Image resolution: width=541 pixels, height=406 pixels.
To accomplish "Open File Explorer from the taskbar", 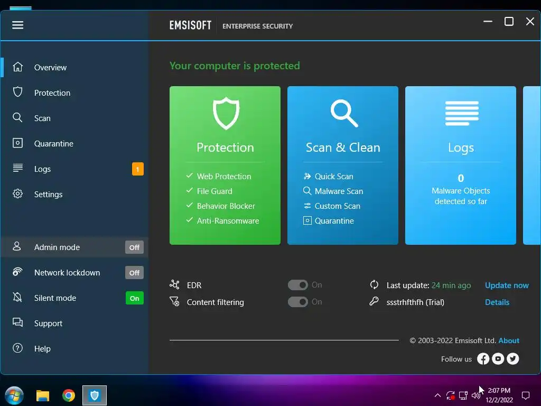I will coord(43,395).
